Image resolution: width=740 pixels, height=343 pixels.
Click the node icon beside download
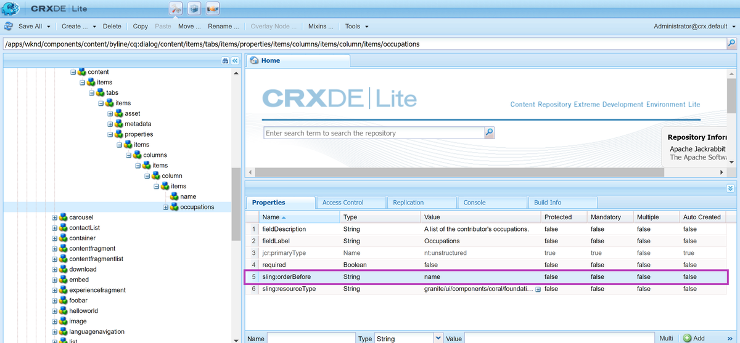tap(64, 269)
